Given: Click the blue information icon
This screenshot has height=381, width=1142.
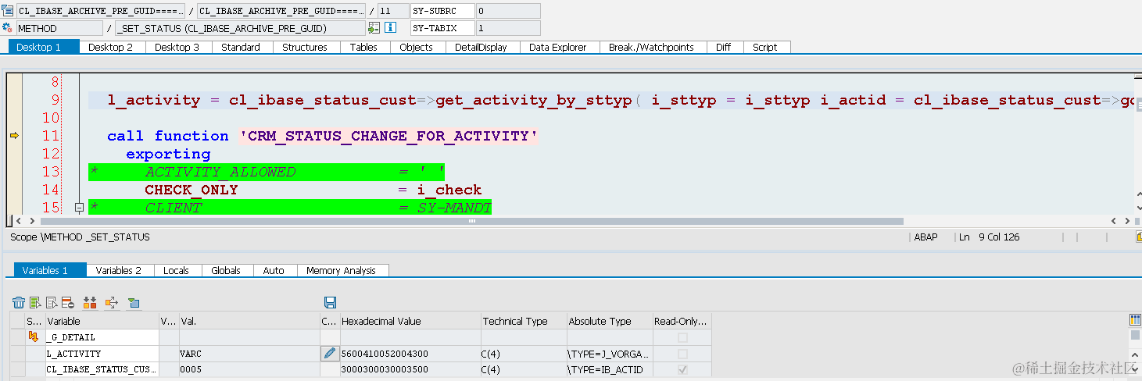Looking at the screenshot, I should point(391,28).
